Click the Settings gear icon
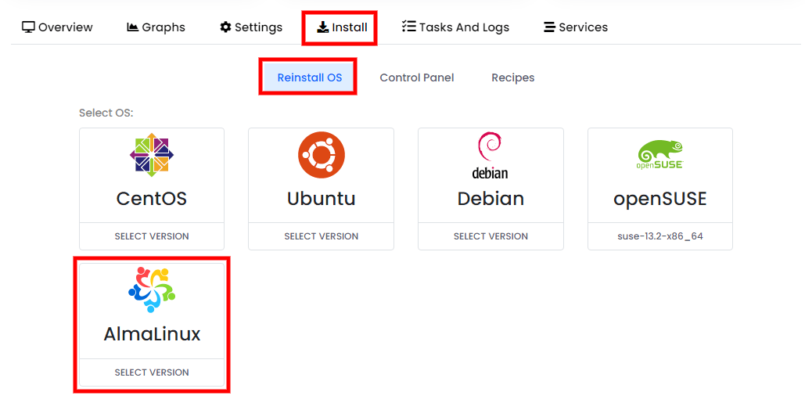The image size is (805, 403). tap(225, 27)
